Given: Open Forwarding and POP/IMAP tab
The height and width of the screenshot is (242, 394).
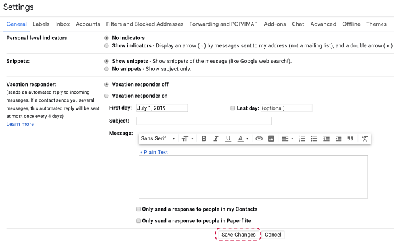Looking at the screenshot, I should [223, 24].
